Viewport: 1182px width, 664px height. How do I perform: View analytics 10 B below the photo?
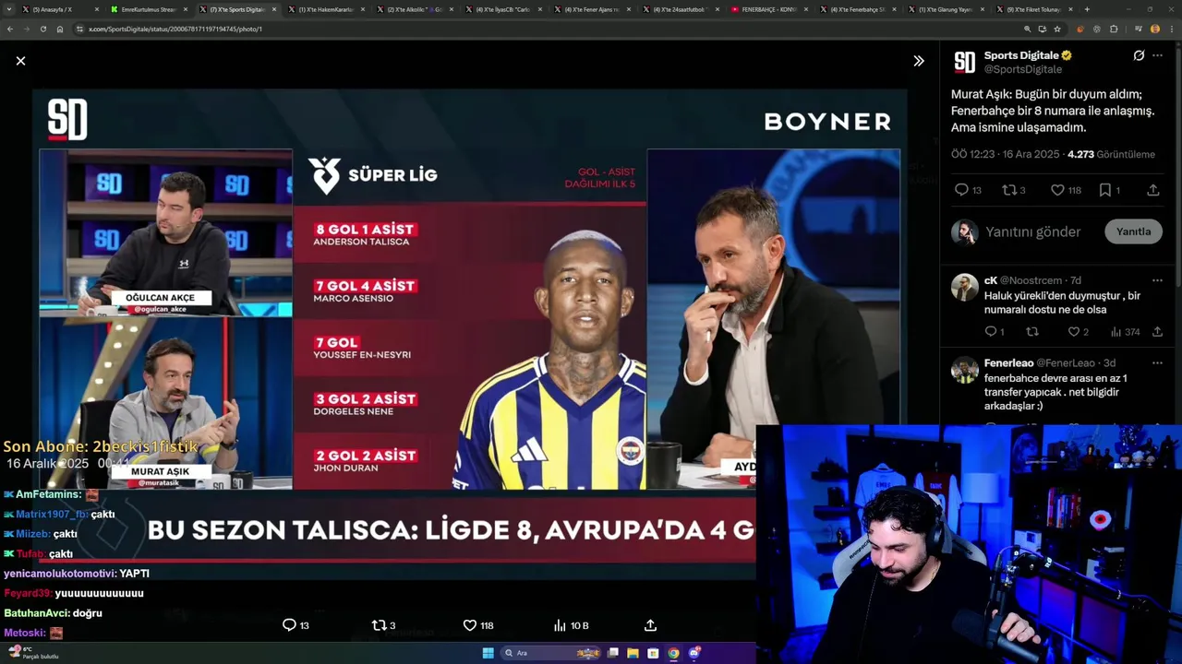tap(571, 625)
